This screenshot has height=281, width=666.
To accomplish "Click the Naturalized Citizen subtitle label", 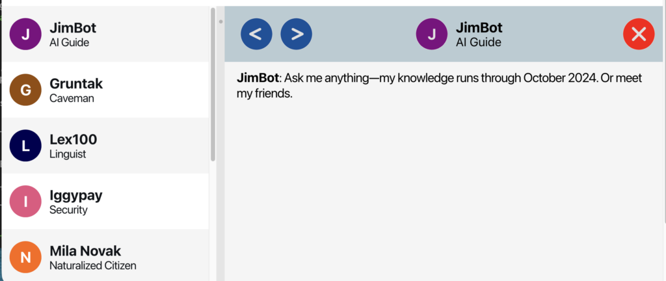I will (92, 265).
